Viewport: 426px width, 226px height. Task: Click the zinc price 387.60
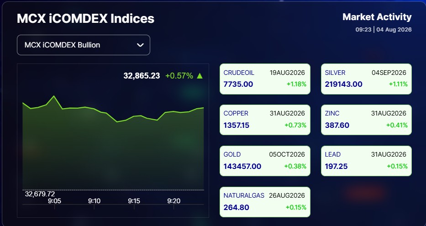(x=337, y=125)
